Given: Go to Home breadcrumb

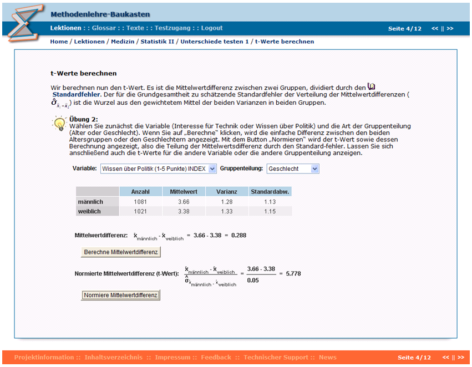Looking at the screenshot, I should (59, 42).
